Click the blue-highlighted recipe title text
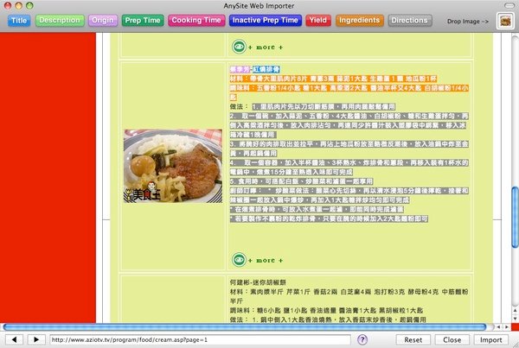The height and width of the screenshot is (348, 519). pos(266,69)
